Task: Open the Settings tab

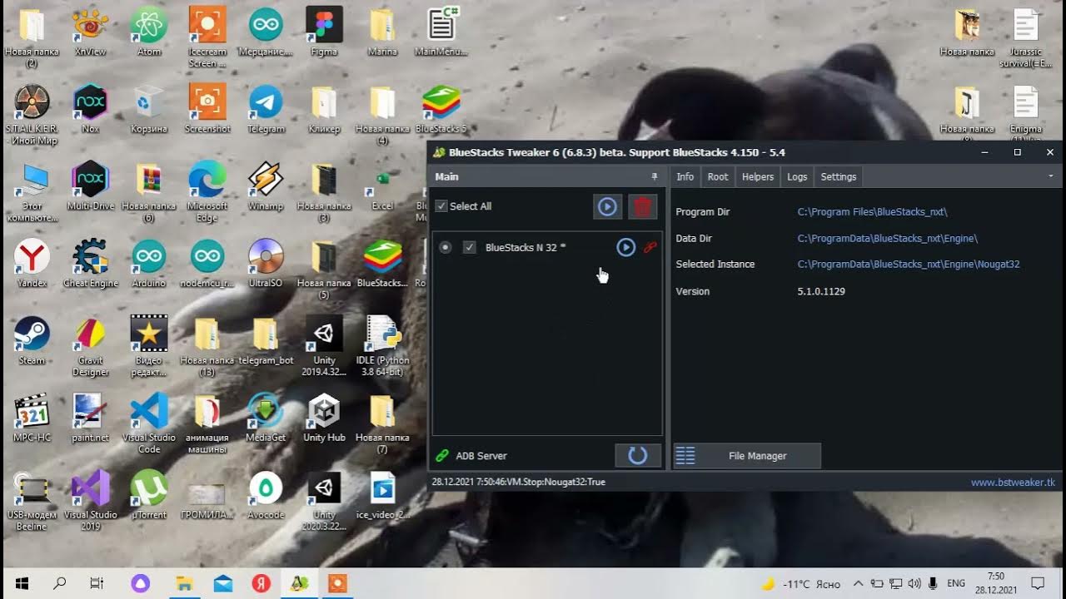Action: [x=838, y=176]
